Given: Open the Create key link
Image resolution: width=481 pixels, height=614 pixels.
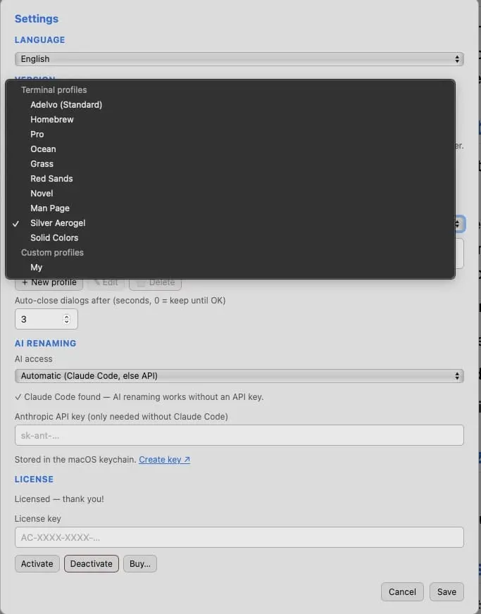Looking at the screenshot, I should (x=165, y=459).
